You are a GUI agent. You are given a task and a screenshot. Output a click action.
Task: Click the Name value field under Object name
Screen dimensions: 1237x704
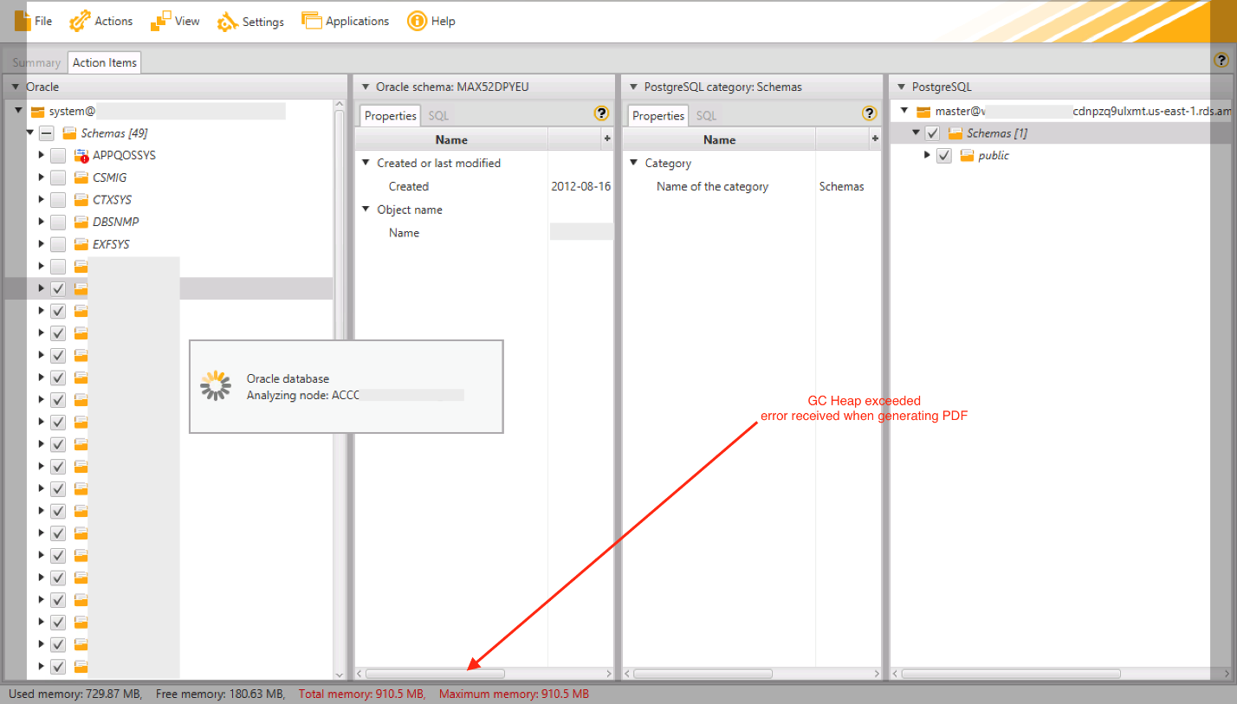[x=580, y=231]
